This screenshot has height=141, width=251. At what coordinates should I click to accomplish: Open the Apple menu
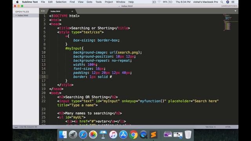tap(17, 2)
